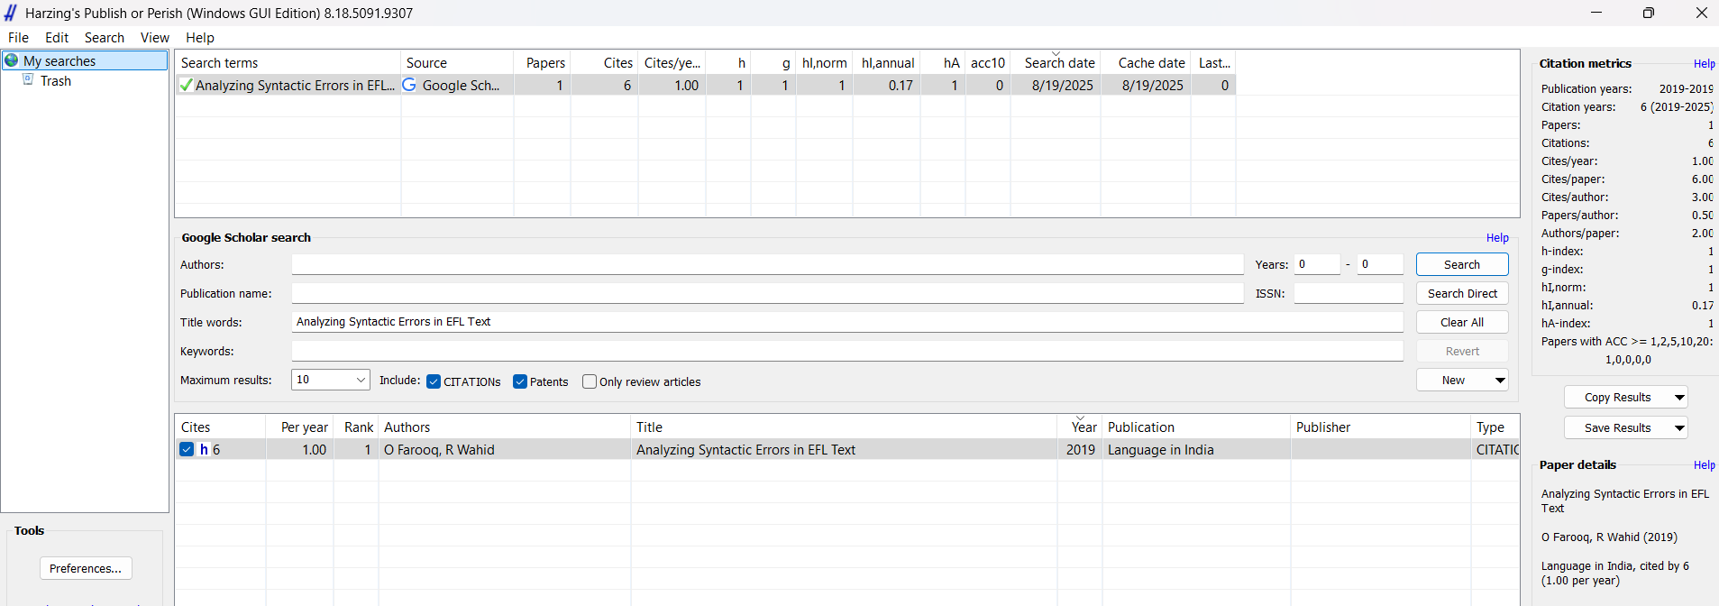Select My searches in the tree
This screenshot has height=606, width=1719.
pos(59,61)
